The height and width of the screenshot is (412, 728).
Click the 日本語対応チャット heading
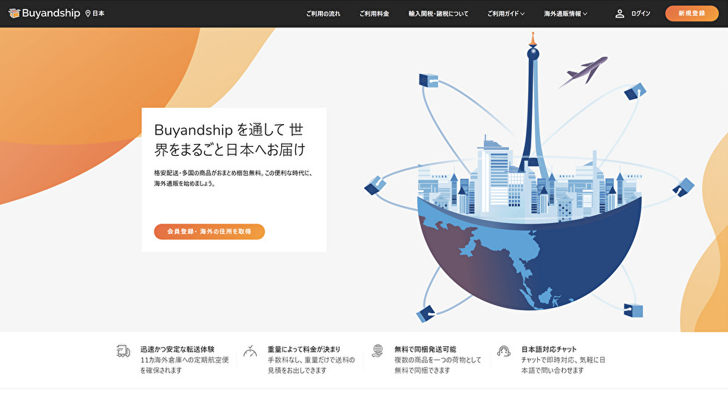(x=549, y=349)
